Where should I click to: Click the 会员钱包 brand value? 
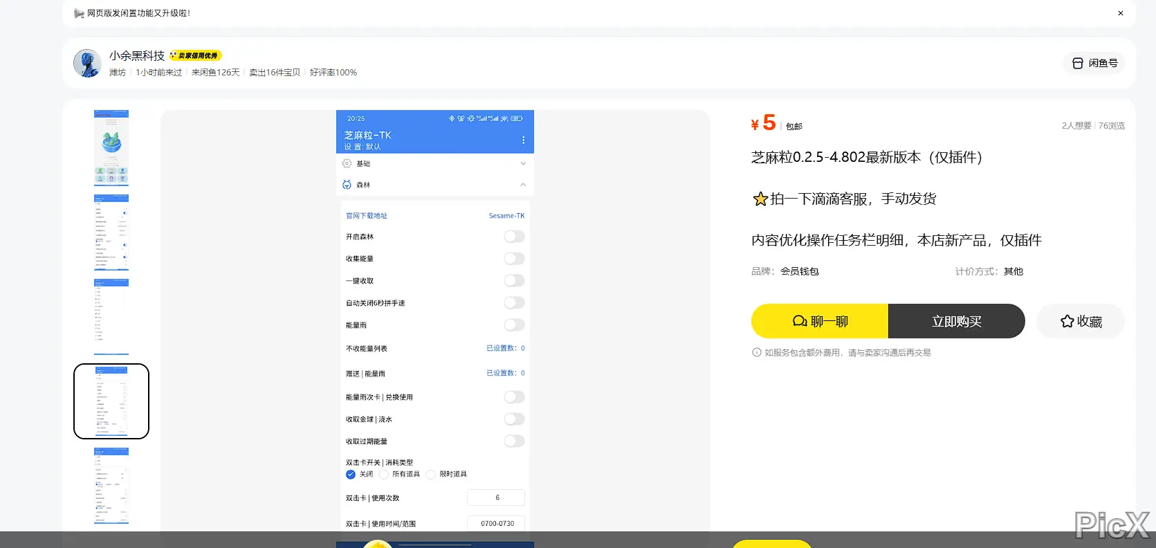(x=800, y=271)
